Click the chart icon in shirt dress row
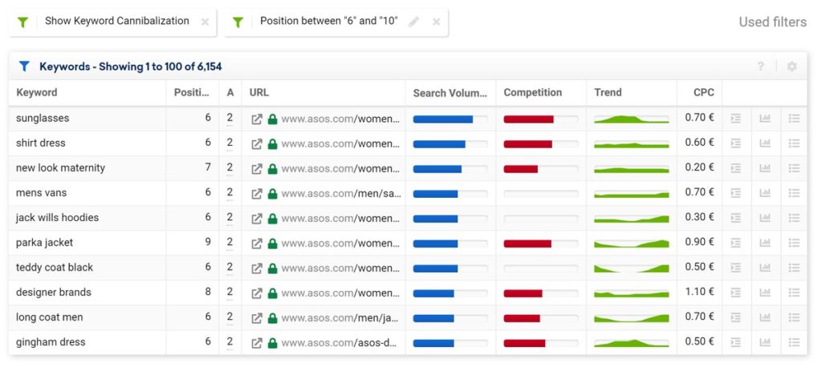The width and height of the screenshot is (822, 371). pos(765,143)
